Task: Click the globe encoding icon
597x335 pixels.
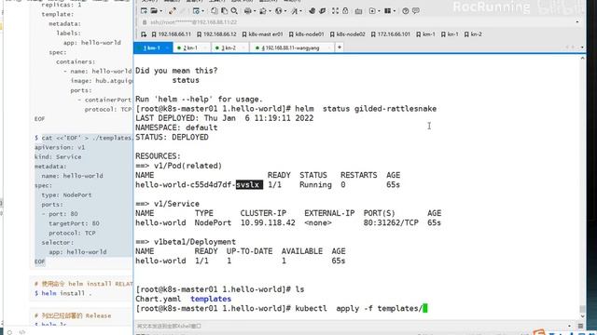Action: pyautogui.click(x=278, y=11)
